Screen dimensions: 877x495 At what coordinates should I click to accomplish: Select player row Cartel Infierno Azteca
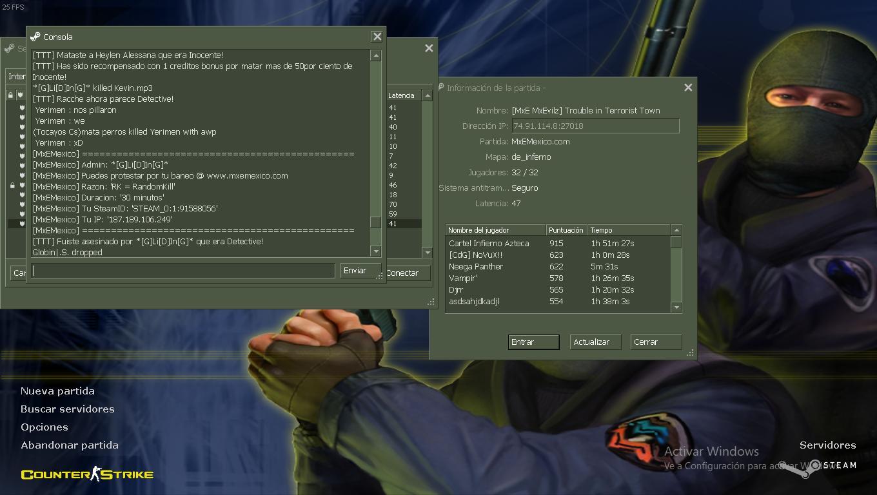(558, 244)
